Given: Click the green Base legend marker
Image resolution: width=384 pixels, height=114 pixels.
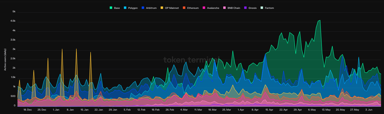Looking at the screenshot, I should (111, 8).
